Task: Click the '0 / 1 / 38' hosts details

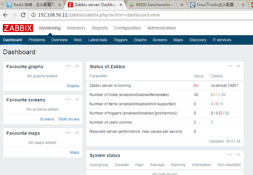Action: (x=218, y=95)
